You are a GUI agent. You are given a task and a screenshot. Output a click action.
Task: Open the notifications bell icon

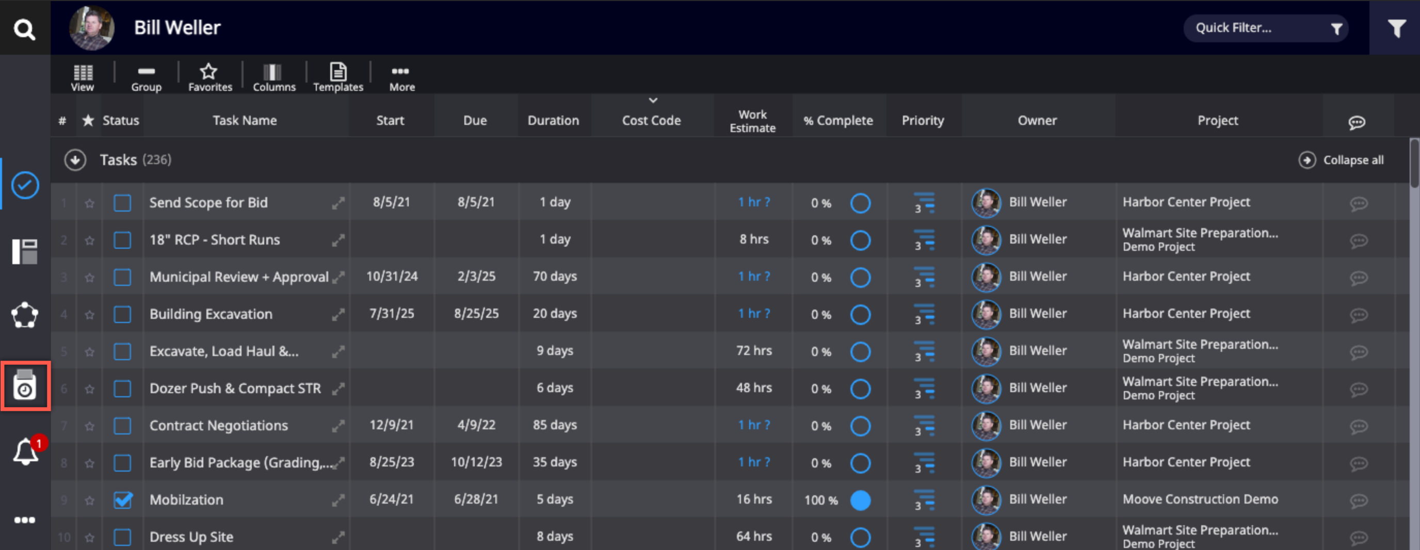coord(25,451)
